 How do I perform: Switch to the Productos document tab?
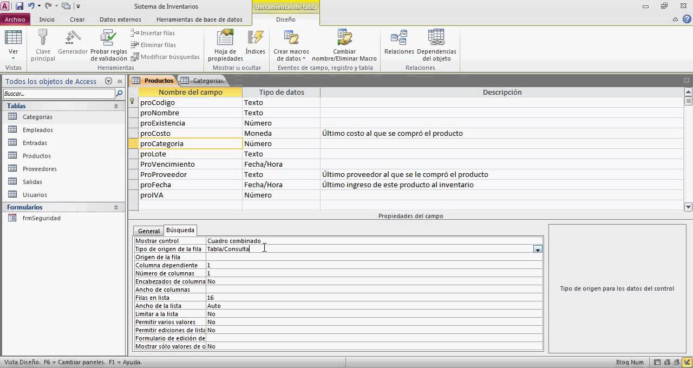(x=153, y=81)
